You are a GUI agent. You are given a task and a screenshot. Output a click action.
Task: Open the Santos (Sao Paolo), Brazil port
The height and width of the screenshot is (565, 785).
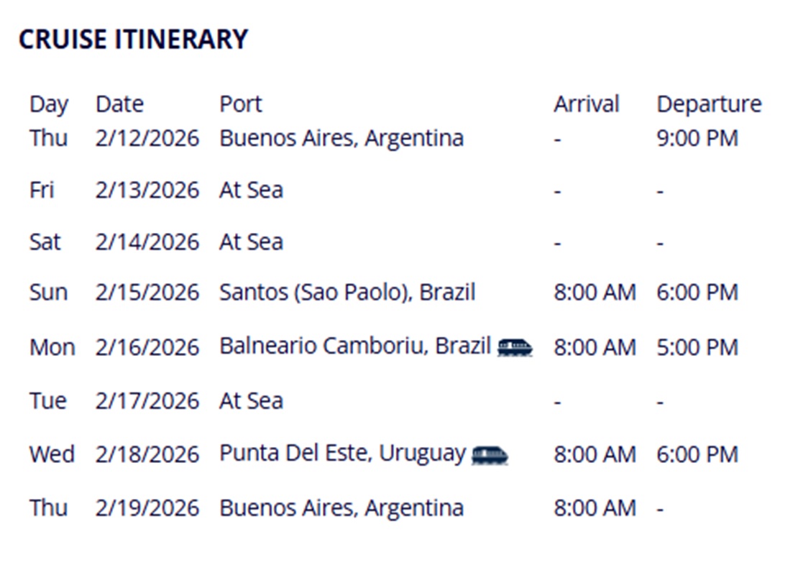click(347, 293)
